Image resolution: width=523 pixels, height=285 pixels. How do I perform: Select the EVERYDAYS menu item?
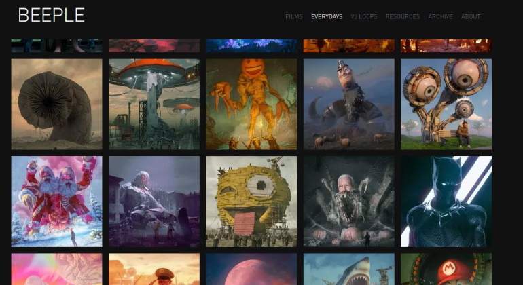point(327,16)
